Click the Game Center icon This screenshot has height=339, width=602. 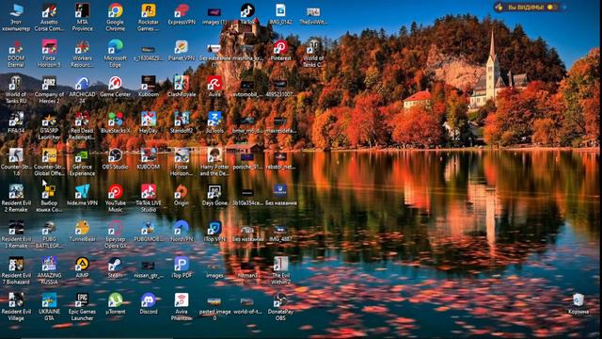coord(115,87)
